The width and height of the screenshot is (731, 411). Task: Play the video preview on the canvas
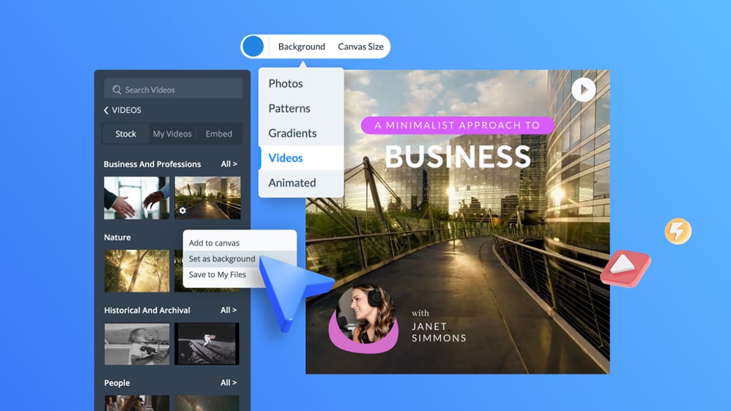click(x=584, y=89)
